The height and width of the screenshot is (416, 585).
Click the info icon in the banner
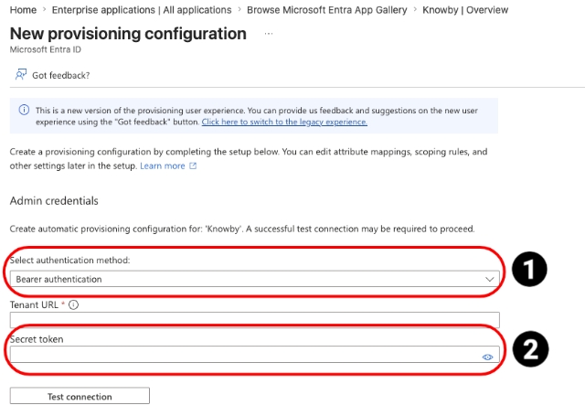tap(24, 110)
